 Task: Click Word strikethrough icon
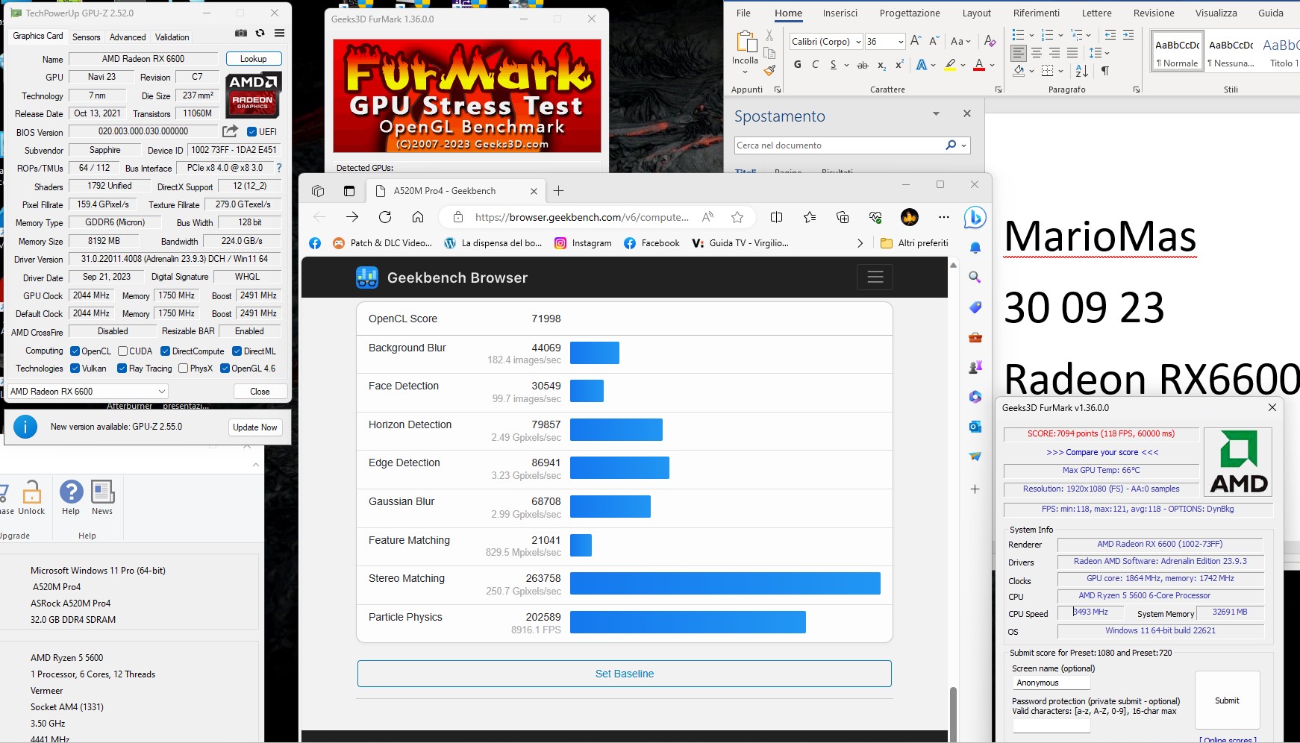[863, 65]
